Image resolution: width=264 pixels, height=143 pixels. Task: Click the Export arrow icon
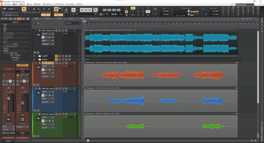click(5, 9)
